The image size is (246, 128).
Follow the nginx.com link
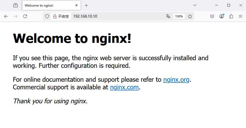[x=124, y=87]
